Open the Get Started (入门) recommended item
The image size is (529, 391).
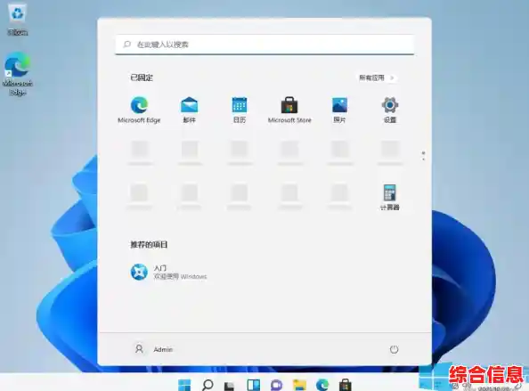click(x=168, y=272)
